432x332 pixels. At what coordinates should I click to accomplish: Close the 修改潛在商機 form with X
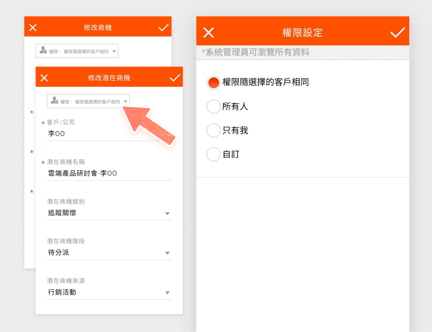click(x=44, y=78)
